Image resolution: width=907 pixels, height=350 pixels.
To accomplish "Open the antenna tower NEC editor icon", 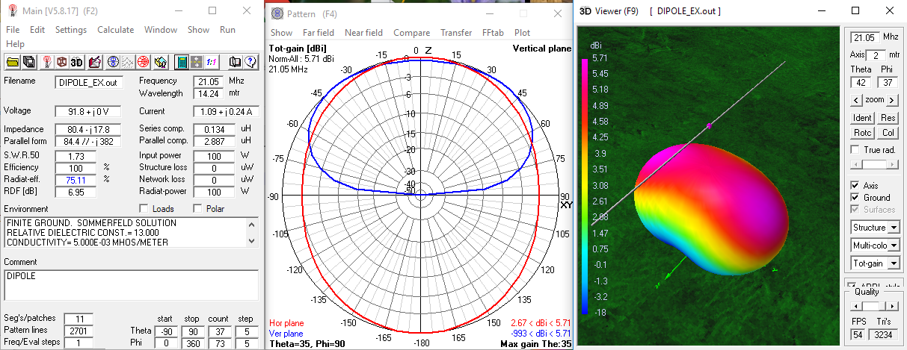I will pyautogui.click(x=47, y=62).
